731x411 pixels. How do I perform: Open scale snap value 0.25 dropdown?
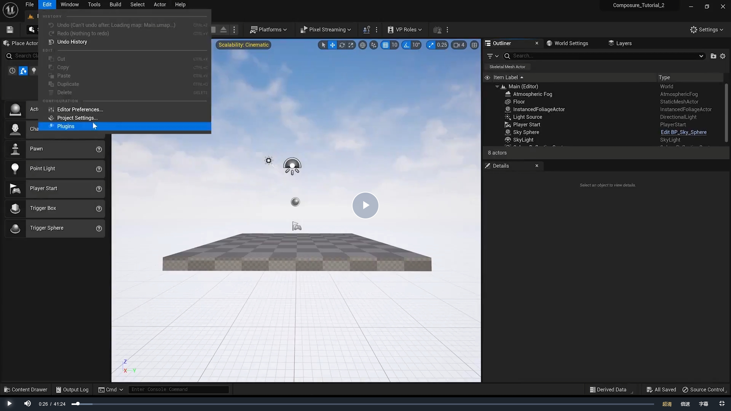coord(442,45)
